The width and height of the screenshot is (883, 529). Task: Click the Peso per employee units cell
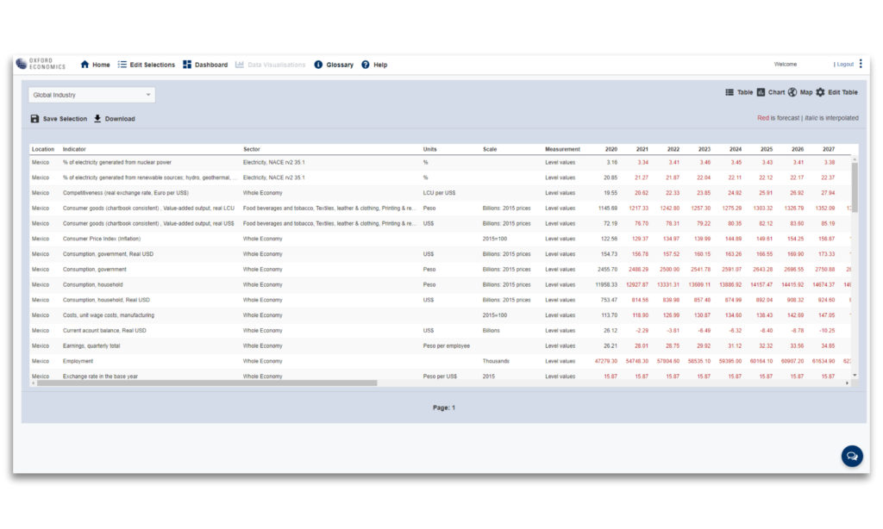(446, 345)
